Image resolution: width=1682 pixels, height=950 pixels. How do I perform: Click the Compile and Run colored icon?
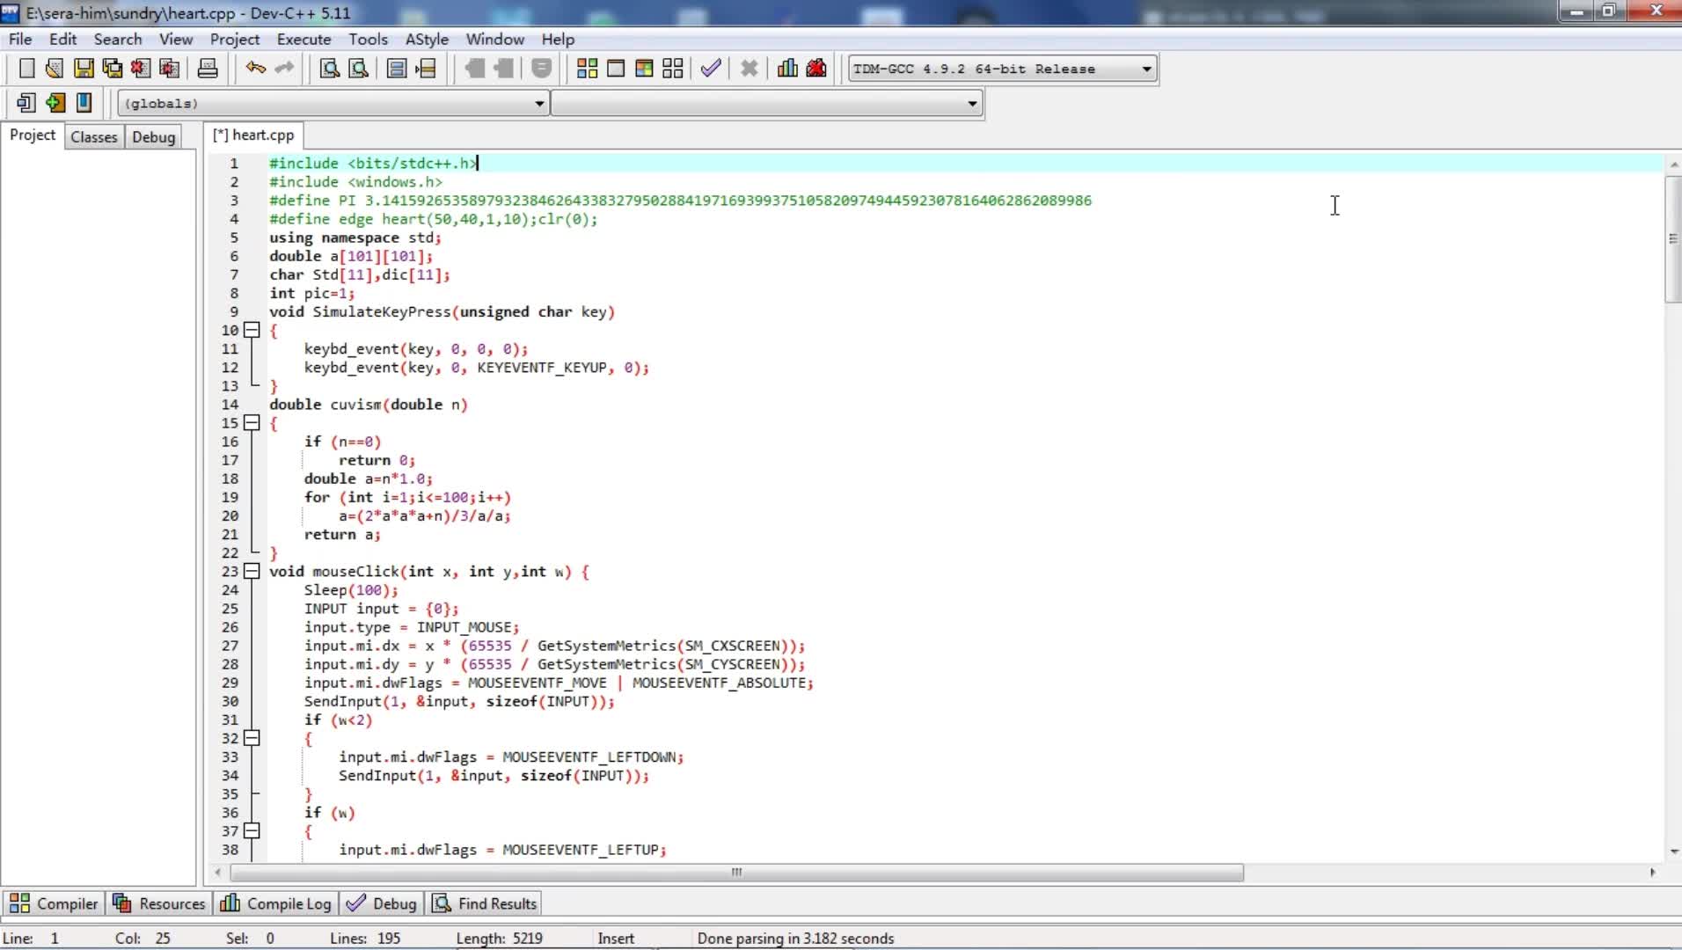(x=644, y=69)
